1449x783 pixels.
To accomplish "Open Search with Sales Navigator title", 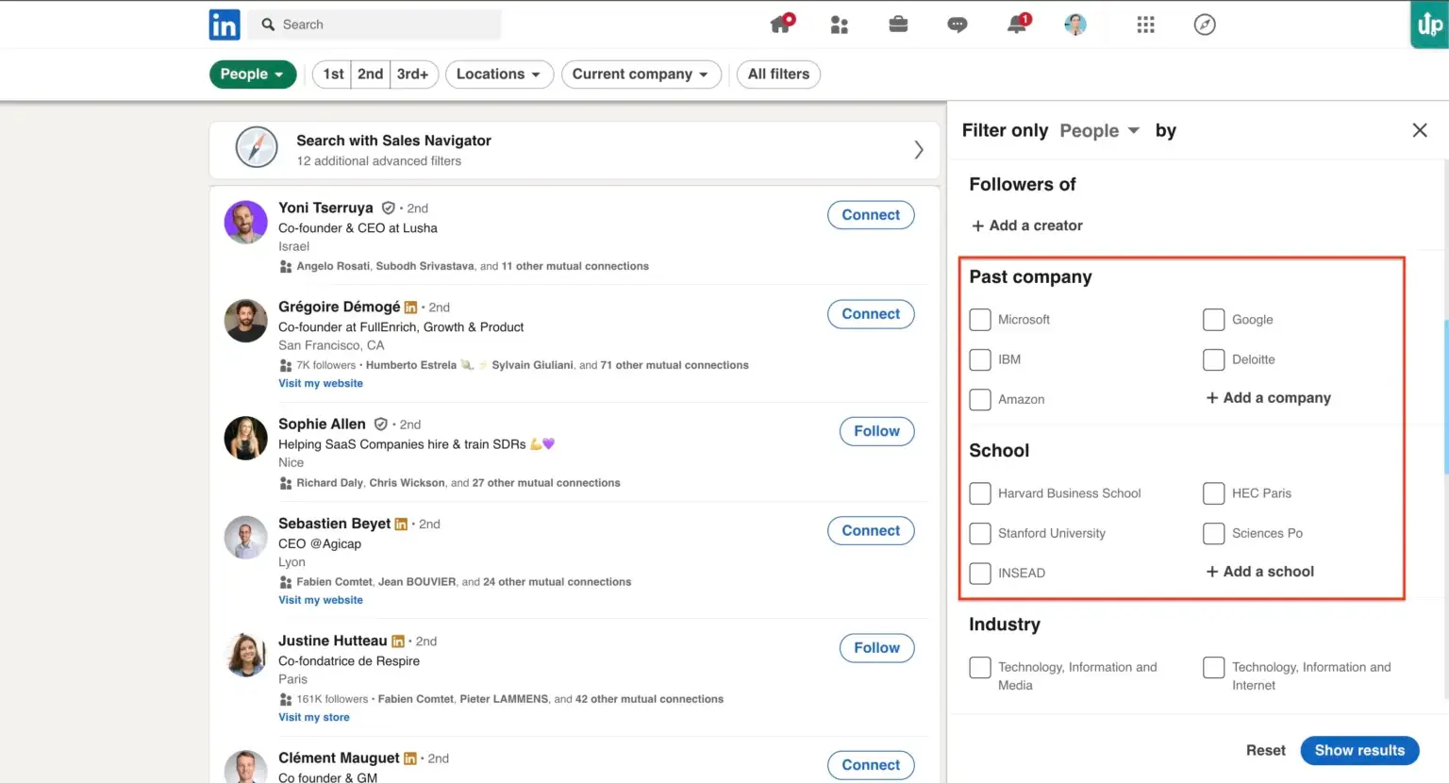I will 393,141.
